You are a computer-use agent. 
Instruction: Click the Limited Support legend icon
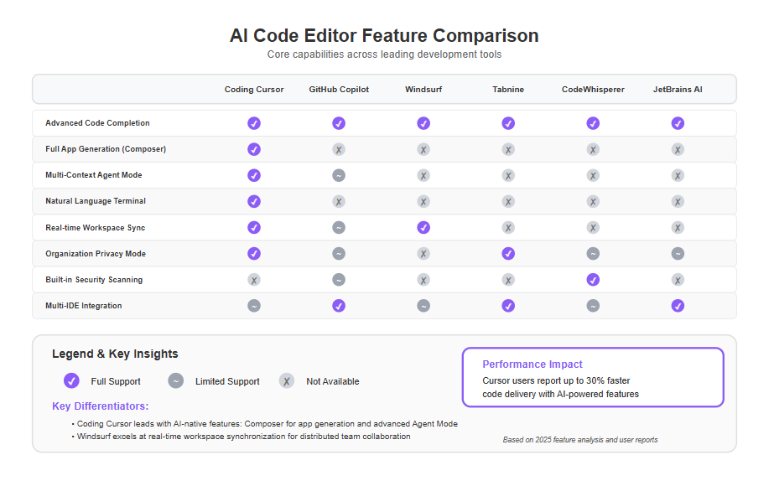(176, 381)
